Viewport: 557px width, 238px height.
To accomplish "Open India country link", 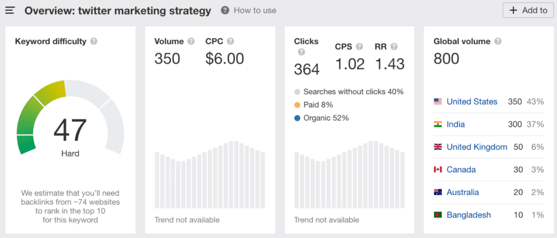I will coord(456,124).
